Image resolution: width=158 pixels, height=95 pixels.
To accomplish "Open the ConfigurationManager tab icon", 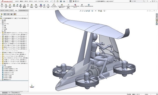I will pos(8,14).
